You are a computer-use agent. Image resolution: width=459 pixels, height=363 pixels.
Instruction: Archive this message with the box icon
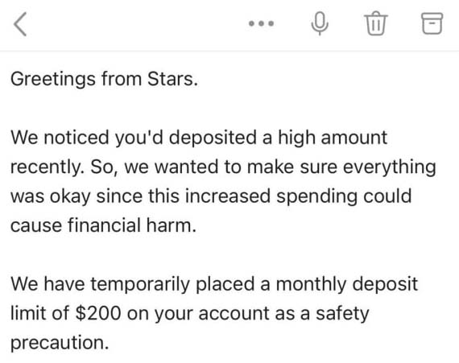point(432,23)
